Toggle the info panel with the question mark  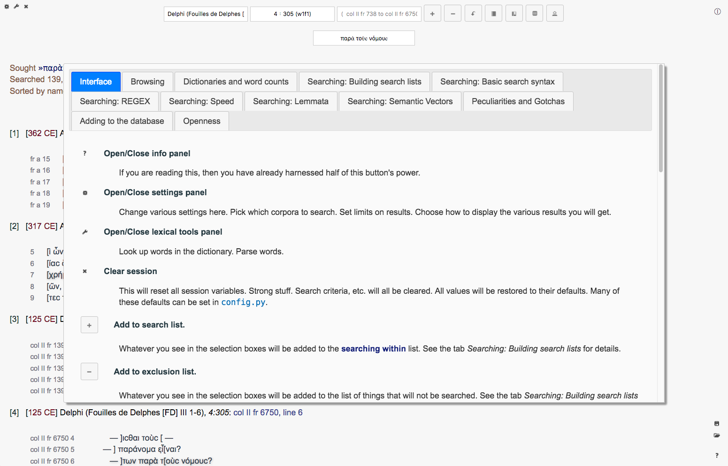click(x=717, y=455)
